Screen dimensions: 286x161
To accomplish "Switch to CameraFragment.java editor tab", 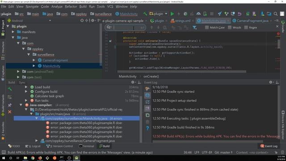I will click(x=252, y=21).
